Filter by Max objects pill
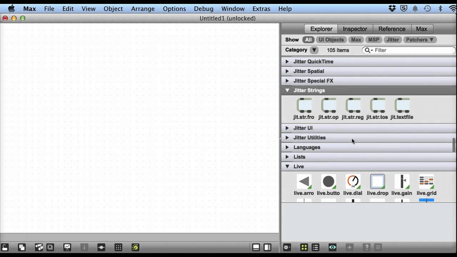Viewport: 457px width, 257px height. point(356,40)
